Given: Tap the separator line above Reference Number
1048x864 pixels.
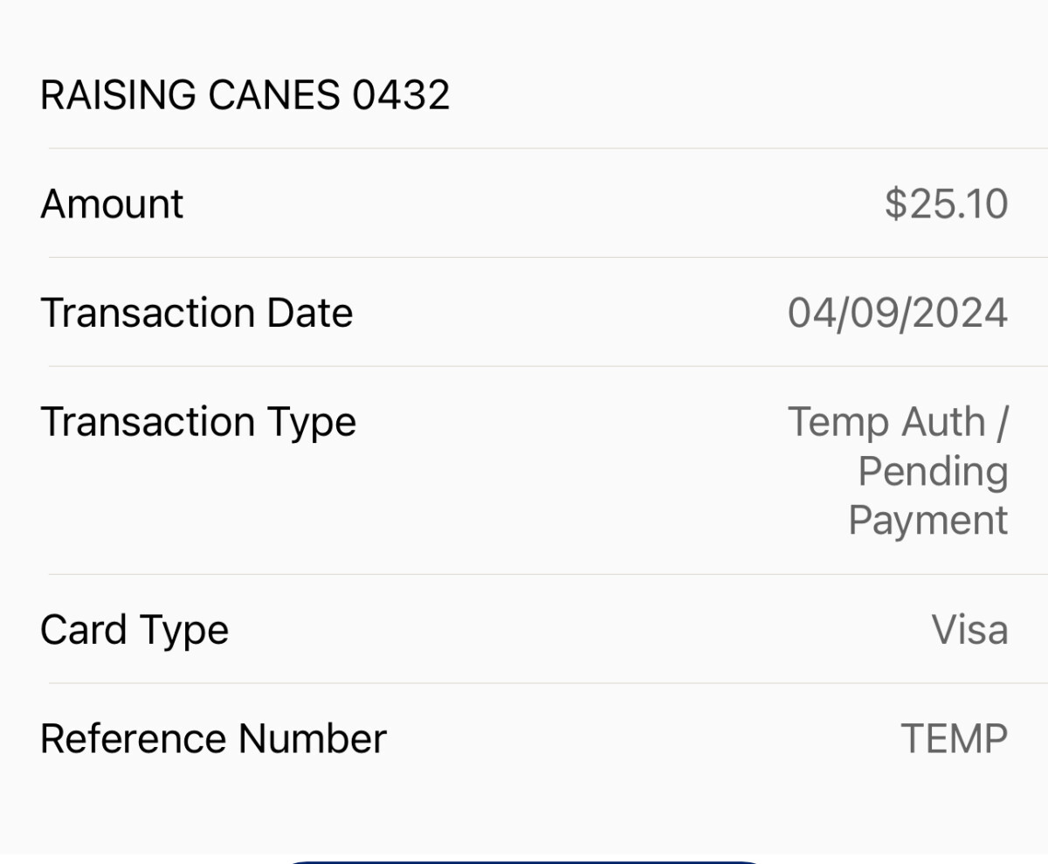Looking at the screenshot, I should point(524,683).
